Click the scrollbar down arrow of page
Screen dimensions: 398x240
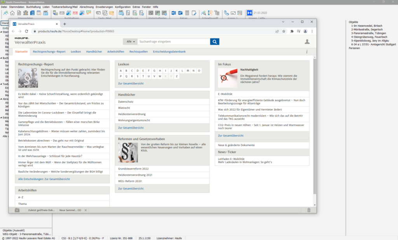(x=315, y=205)
